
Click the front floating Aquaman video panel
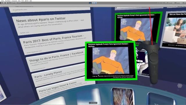click(111, 61)
